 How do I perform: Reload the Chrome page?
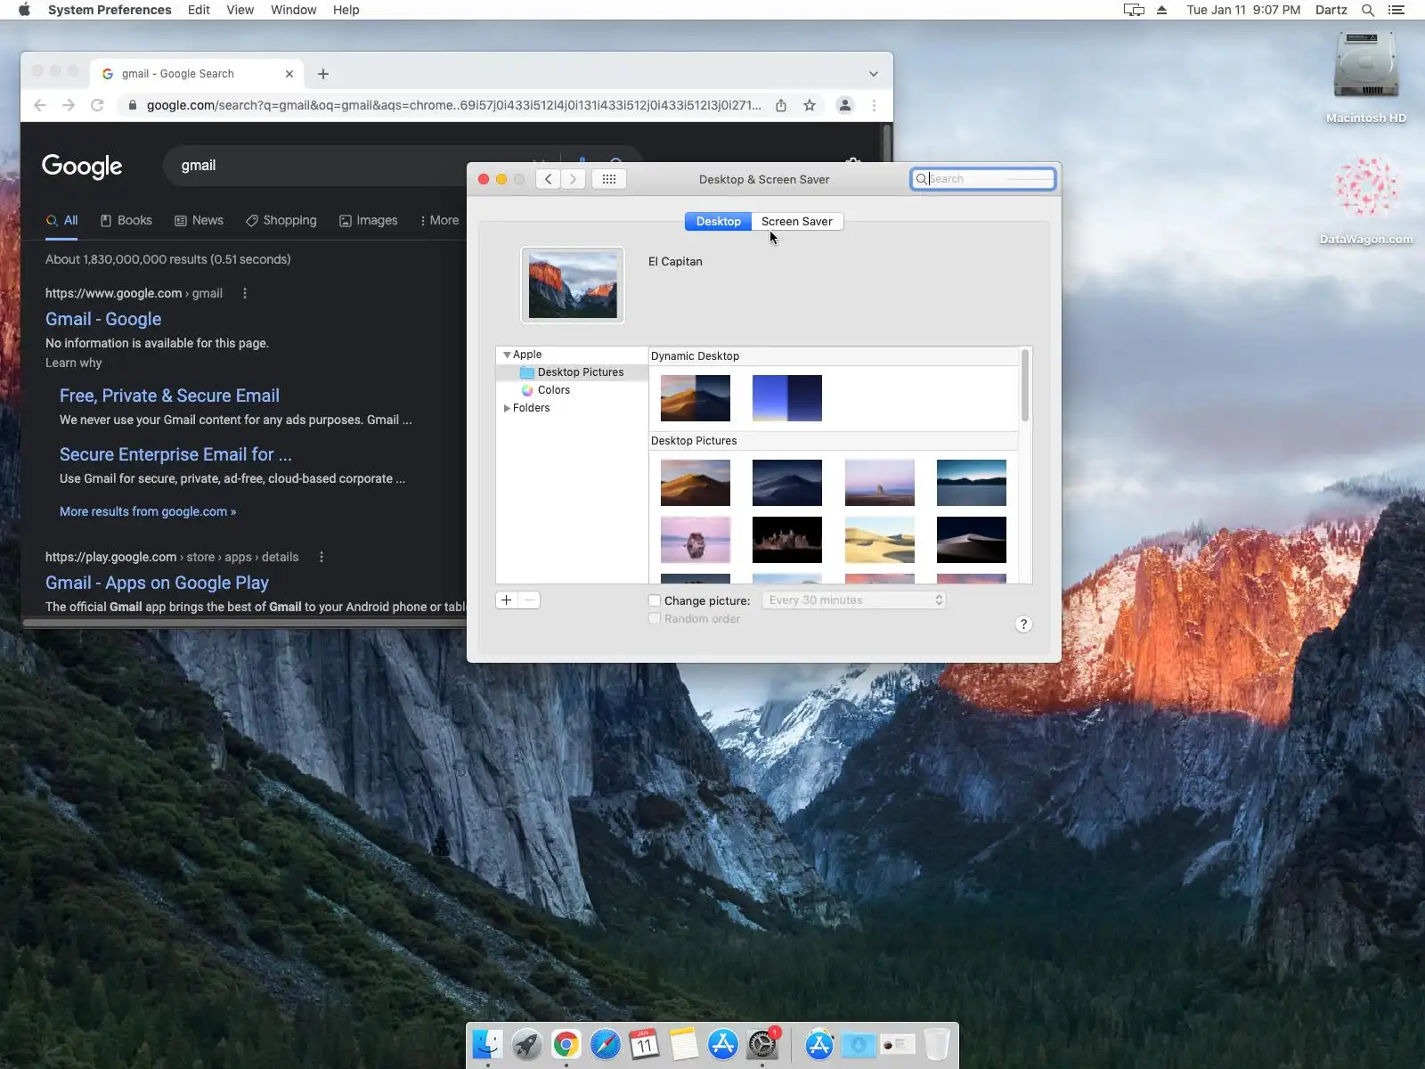click(97, 105)
